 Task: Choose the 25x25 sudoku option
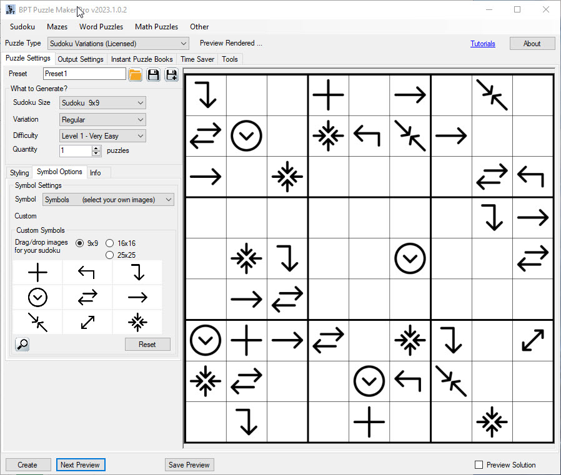coord(110,255)
